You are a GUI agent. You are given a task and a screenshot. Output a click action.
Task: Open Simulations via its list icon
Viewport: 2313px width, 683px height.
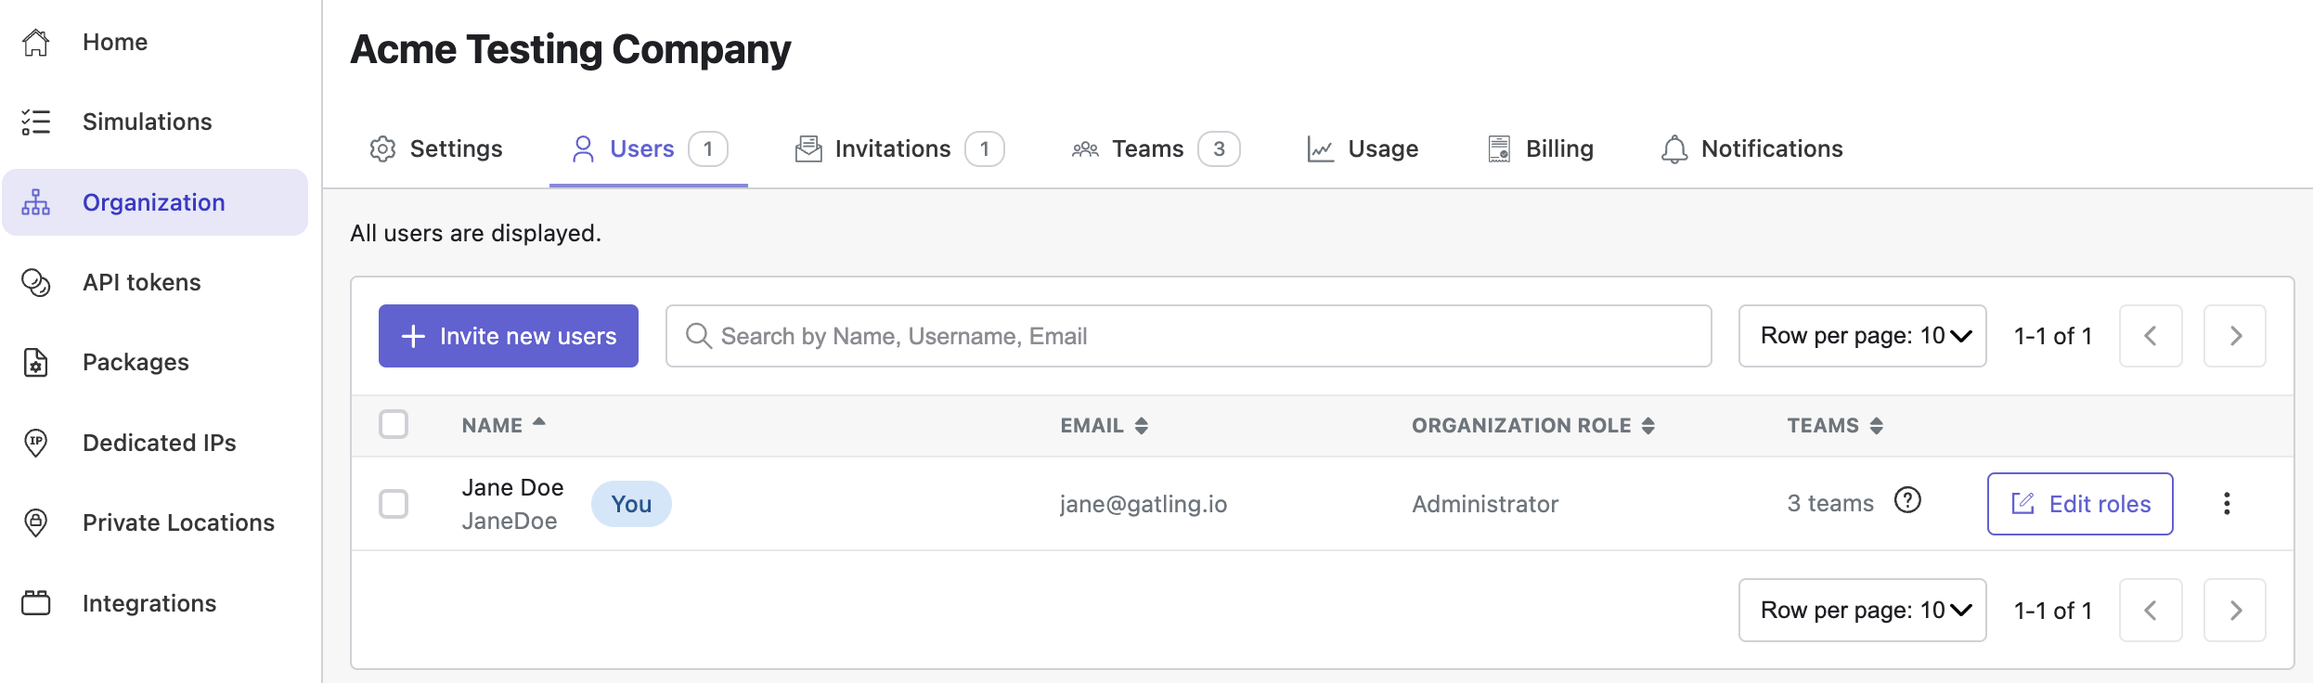coord(36,122)
